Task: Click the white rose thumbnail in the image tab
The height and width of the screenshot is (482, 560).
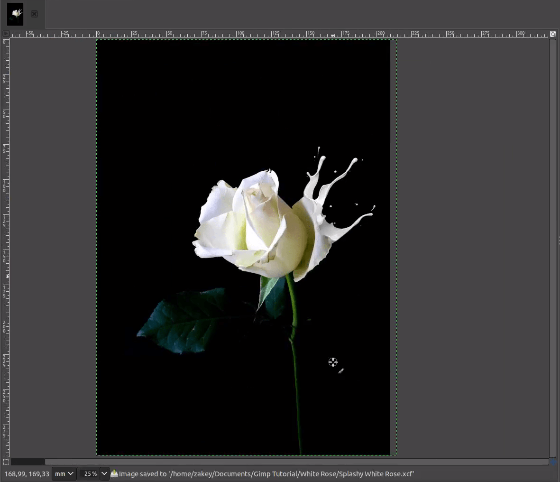Action: pos(15,14)
